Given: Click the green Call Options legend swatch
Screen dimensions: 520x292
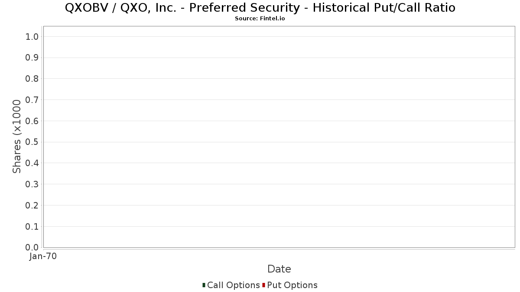Looking at the screenshot, I should [x=204, y=285].
